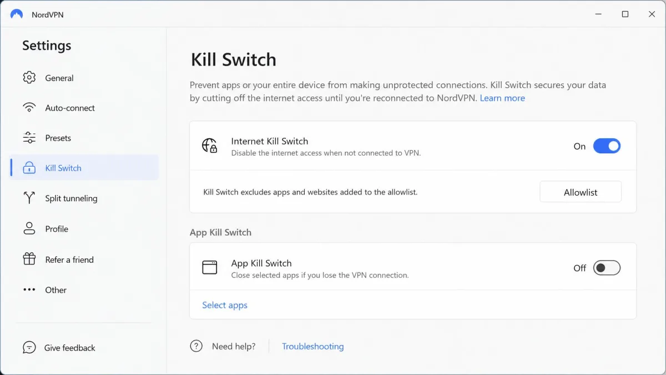Enable the App Kill Switch toggle
Image resolution: width=666 pixels, height=375 pixels.
click(x=607, y=268)
